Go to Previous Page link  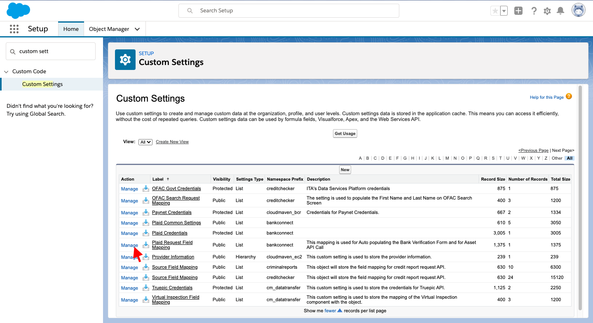point(534,151)
